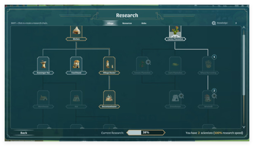Click the scroll up arrow
Screen dimensions: 254x146
click(244, 27)
